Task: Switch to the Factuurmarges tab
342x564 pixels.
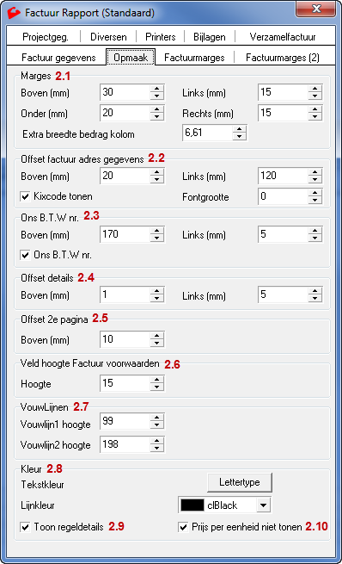Action: pos(194,58)
